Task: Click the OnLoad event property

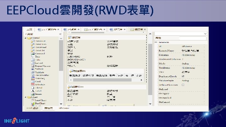Action: (181, 89)
